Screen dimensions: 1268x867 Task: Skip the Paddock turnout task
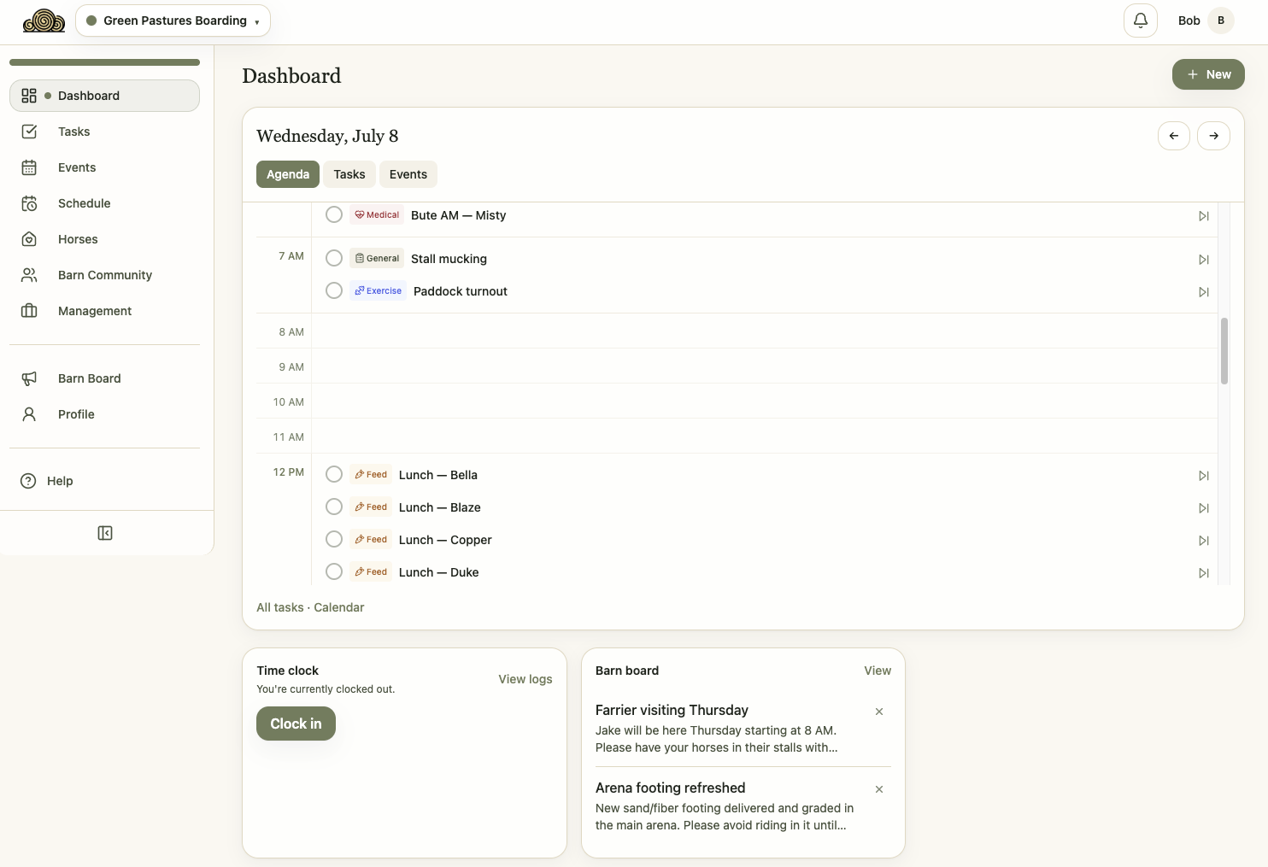1203,292
